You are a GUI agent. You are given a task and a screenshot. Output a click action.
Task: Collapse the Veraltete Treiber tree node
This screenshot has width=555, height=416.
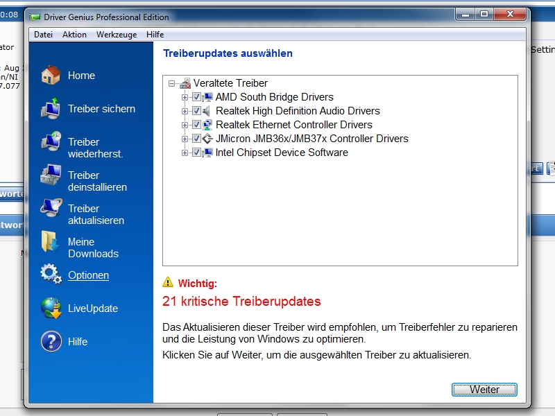[x=171, y=83]
